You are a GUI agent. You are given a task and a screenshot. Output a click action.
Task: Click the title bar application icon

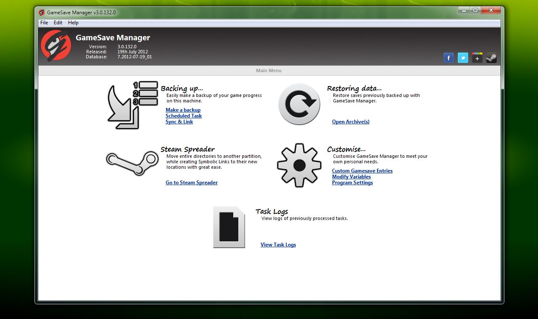coord(42,13)
